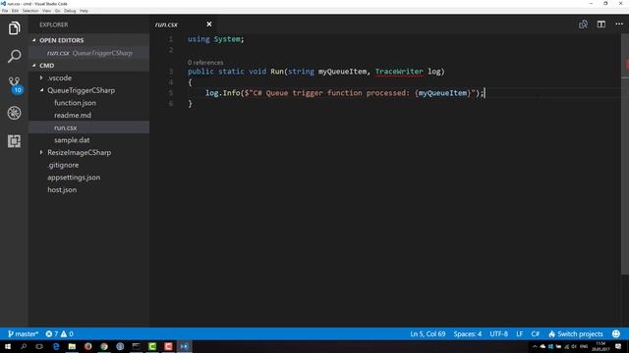Viewport: 629px width, 353px height.
Task: Open the View menu
Action: click(46, 11)
